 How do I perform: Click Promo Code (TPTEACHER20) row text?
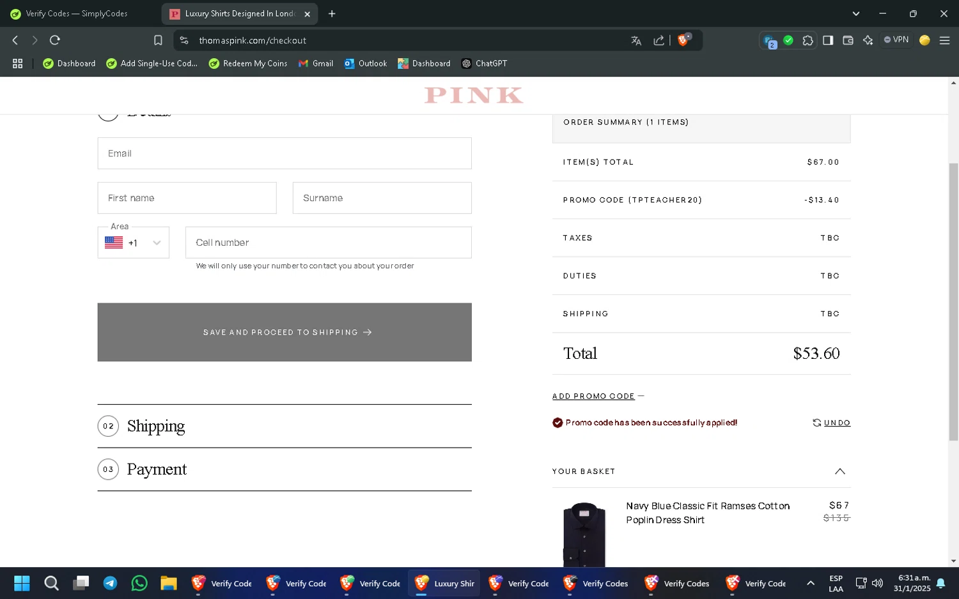(632, 200)
